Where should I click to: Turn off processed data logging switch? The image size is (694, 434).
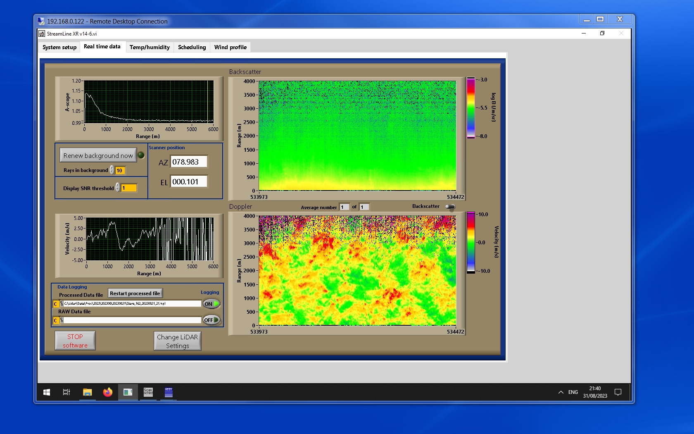point(212,304)
